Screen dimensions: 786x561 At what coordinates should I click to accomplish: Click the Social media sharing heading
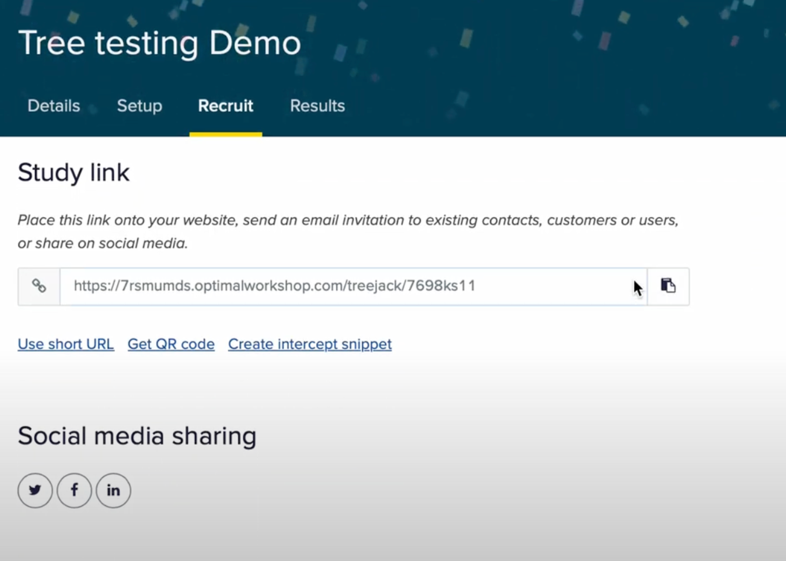137,436
